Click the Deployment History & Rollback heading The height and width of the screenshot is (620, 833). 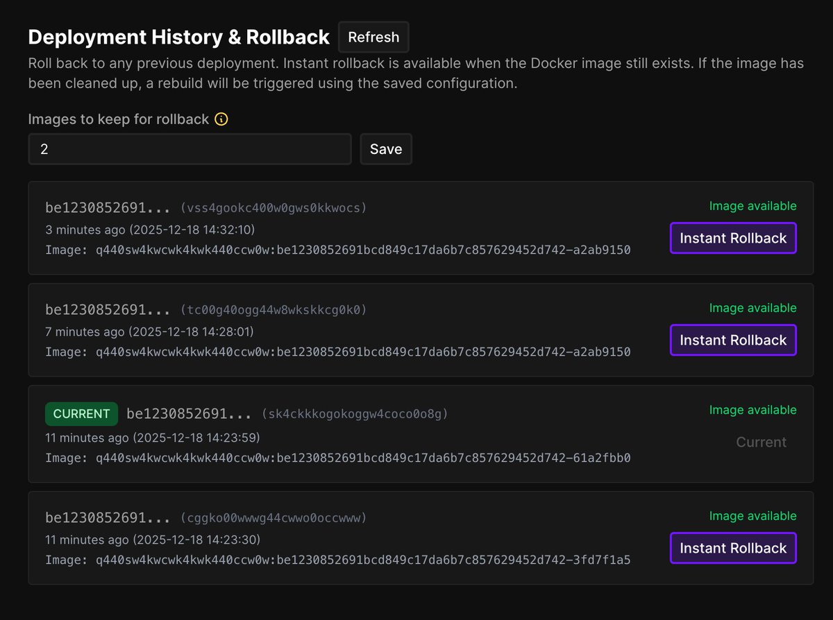tap(179, 37)
